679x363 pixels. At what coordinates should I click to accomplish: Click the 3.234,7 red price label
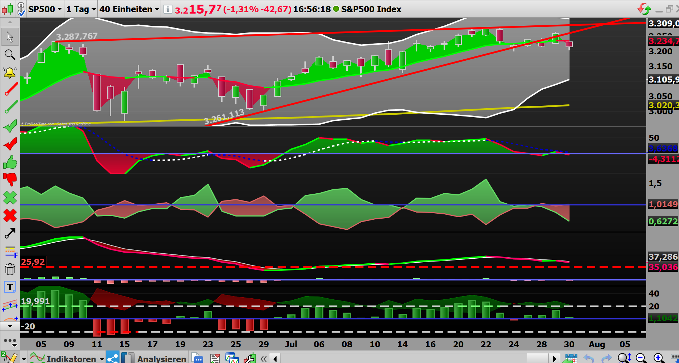point(663,41)
